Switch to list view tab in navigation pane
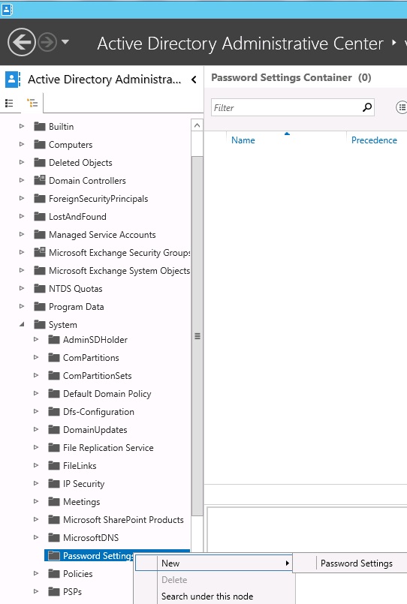 9,103
